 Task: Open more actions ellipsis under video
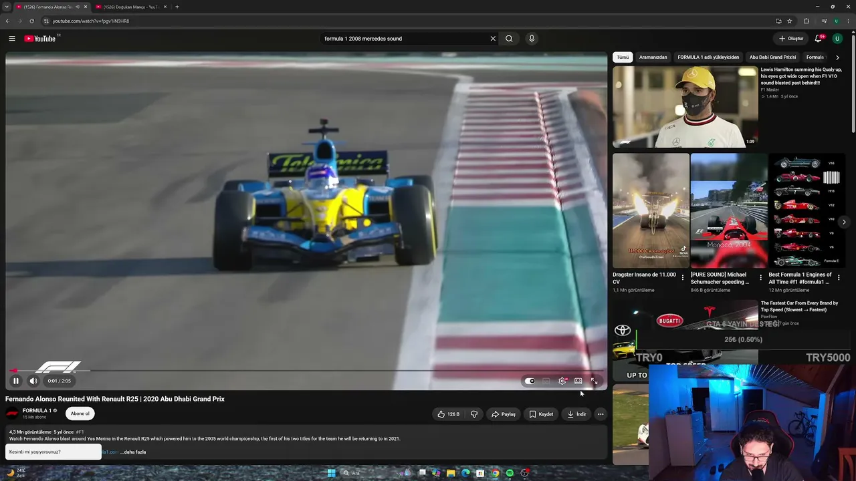point(601,414)
